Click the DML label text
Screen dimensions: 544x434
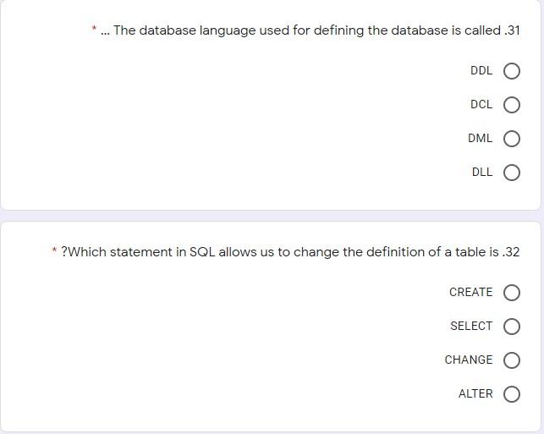pos(481,139)
